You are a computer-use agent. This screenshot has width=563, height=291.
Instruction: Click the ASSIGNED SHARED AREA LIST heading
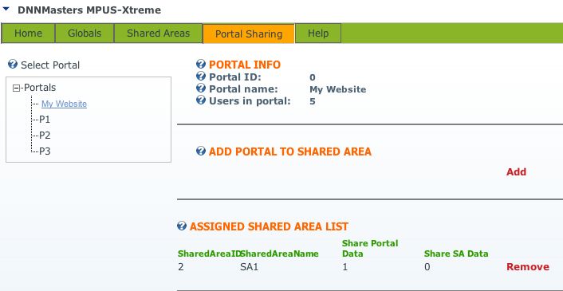pyautogui.click(x=269, y=226)
